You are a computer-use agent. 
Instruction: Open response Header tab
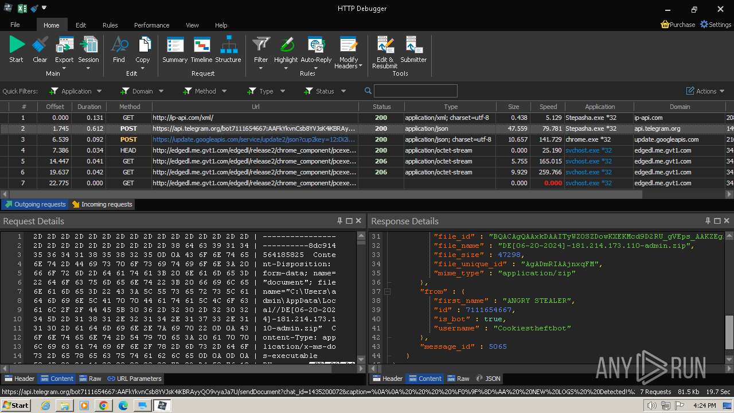[x=387, y=379]
